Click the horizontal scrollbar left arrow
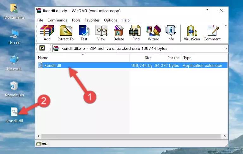 (39, 136)
